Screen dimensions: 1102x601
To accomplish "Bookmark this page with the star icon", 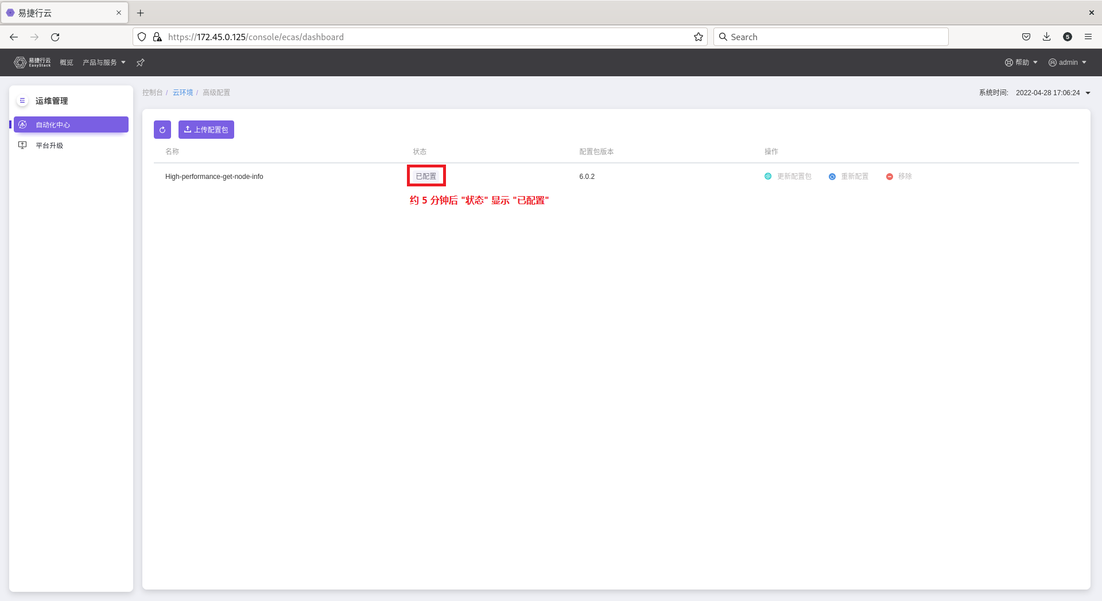I will point(698,37).
